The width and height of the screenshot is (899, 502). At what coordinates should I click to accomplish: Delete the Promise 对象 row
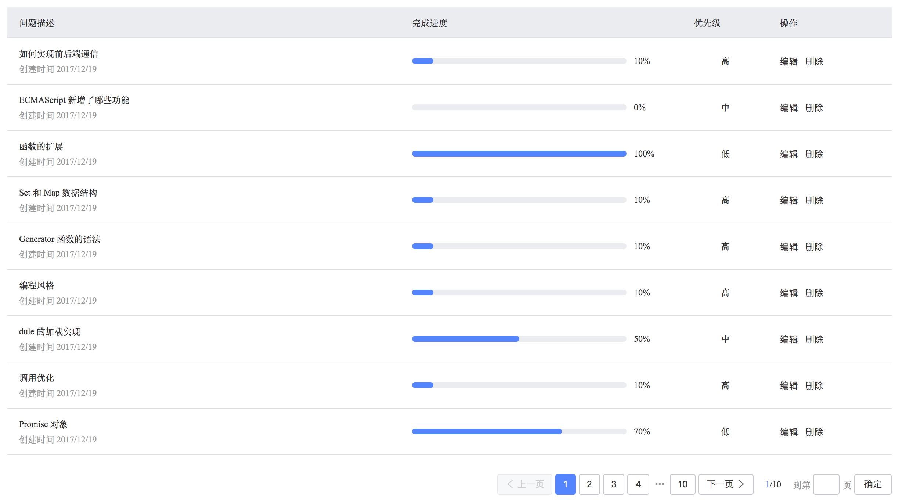pyautogui.click(x=814, y=432)
